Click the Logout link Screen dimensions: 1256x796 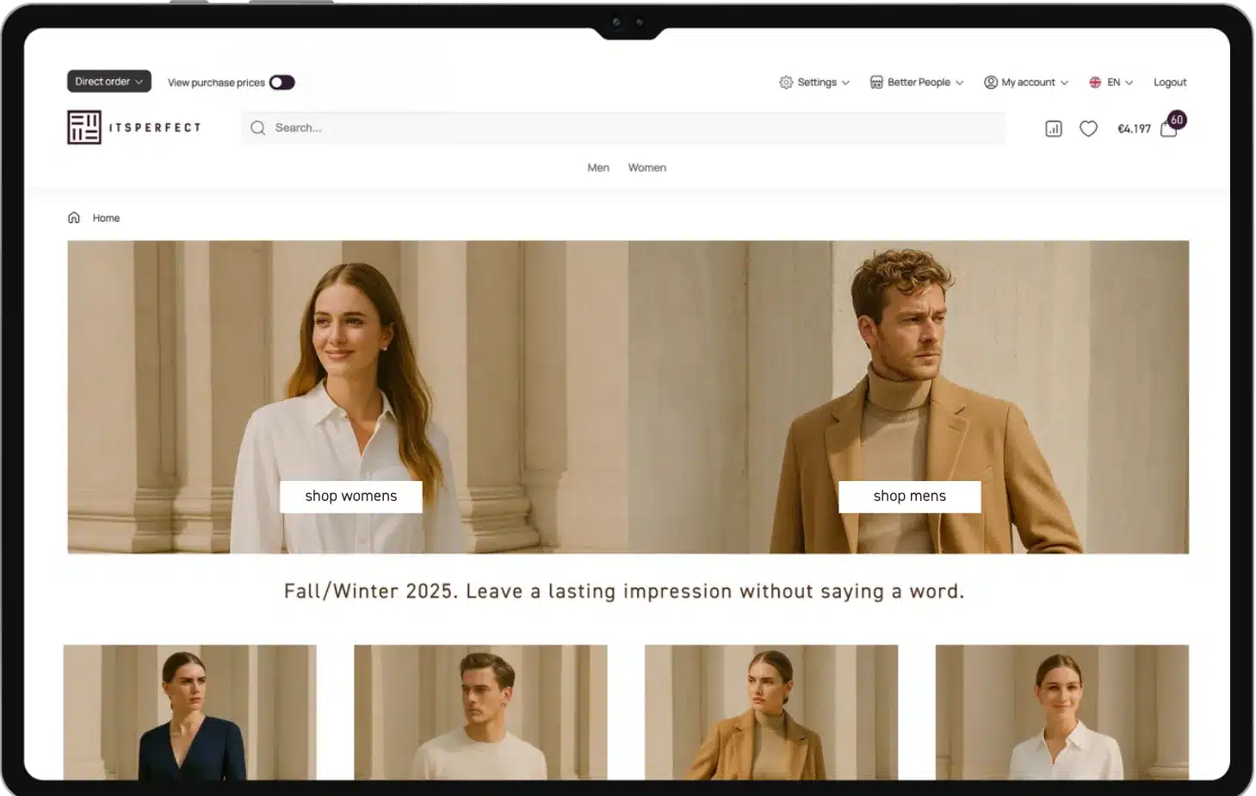1170,83
